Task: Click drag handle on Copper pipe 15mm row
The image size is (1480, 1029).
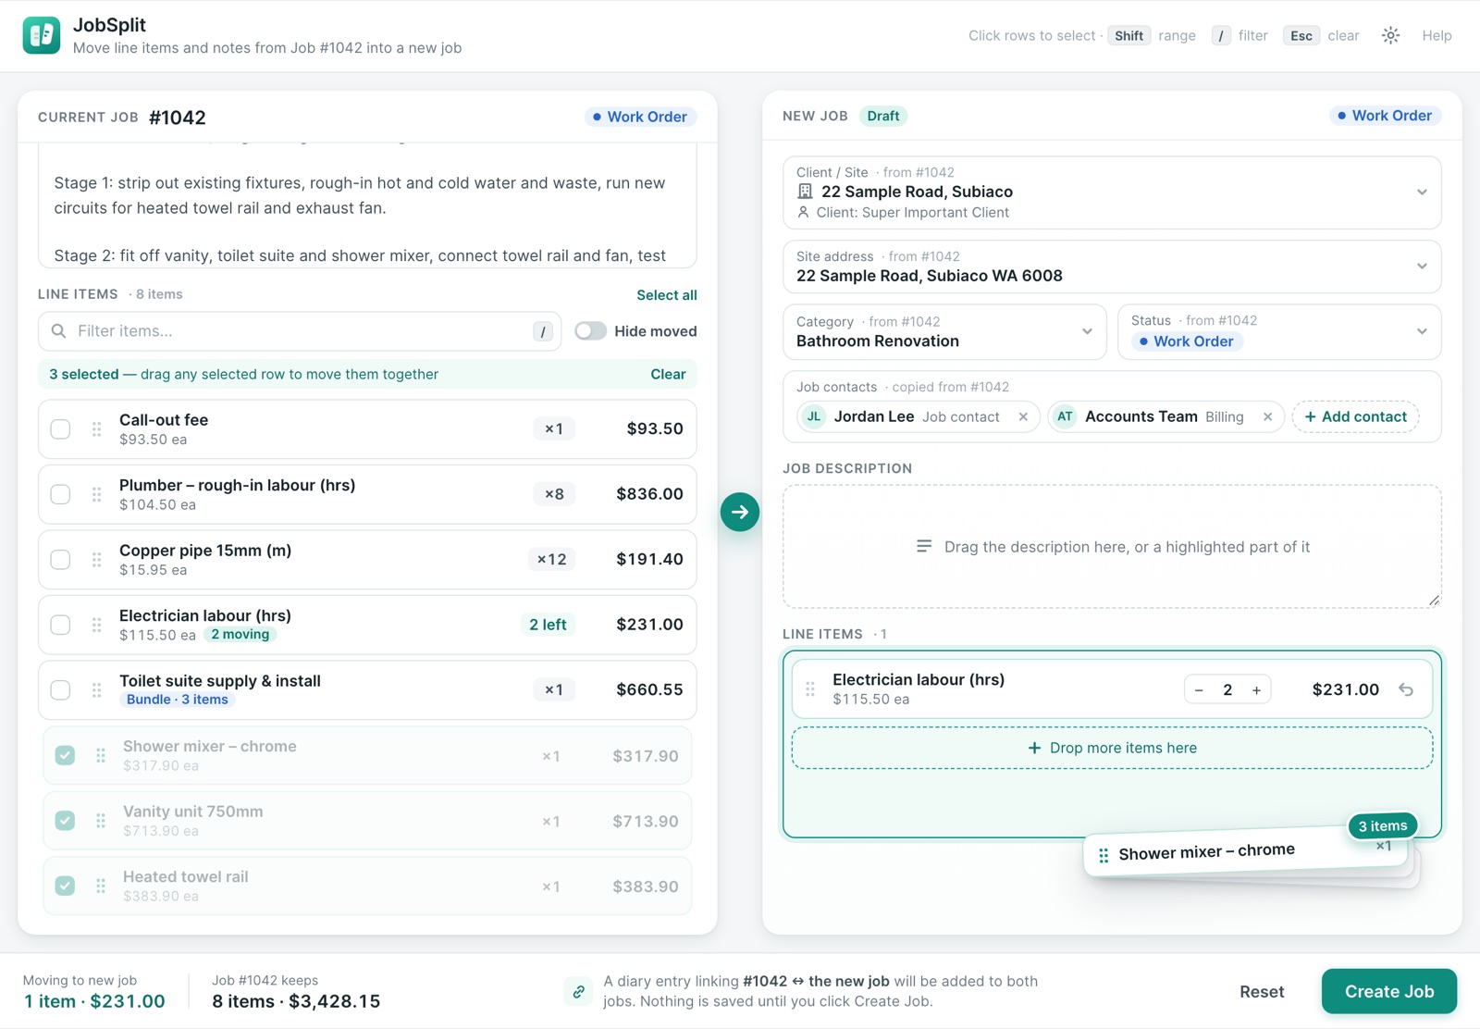Action: pos(96,560)
